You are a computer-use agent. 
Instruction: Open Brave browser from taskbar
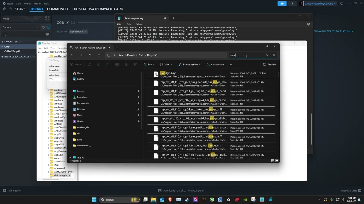coord(170,200)
